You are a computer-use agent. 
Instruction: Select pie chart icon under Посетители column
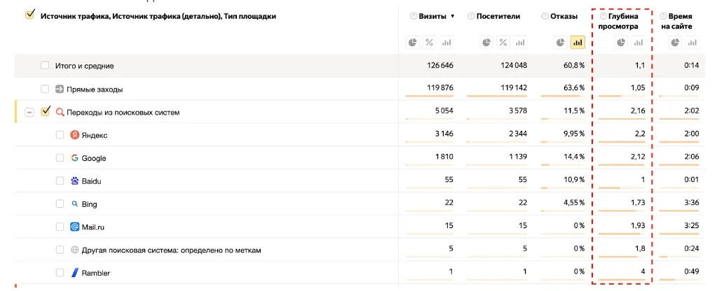486,43
